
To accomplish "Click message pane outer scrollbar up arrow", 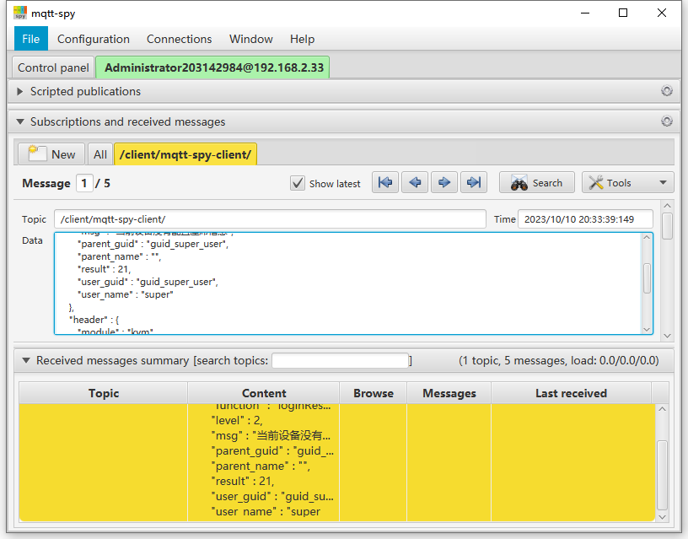I will click(668, 206).
